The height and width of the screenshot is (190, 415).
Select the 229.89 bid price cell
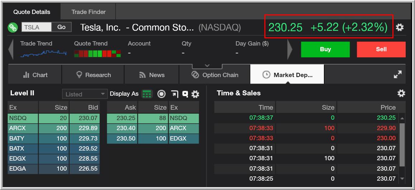[x=85, y=128]
